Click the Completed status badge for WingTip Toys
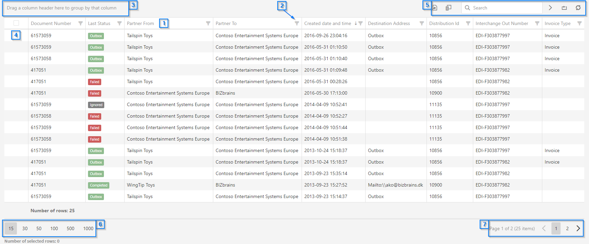 [99, 185]
